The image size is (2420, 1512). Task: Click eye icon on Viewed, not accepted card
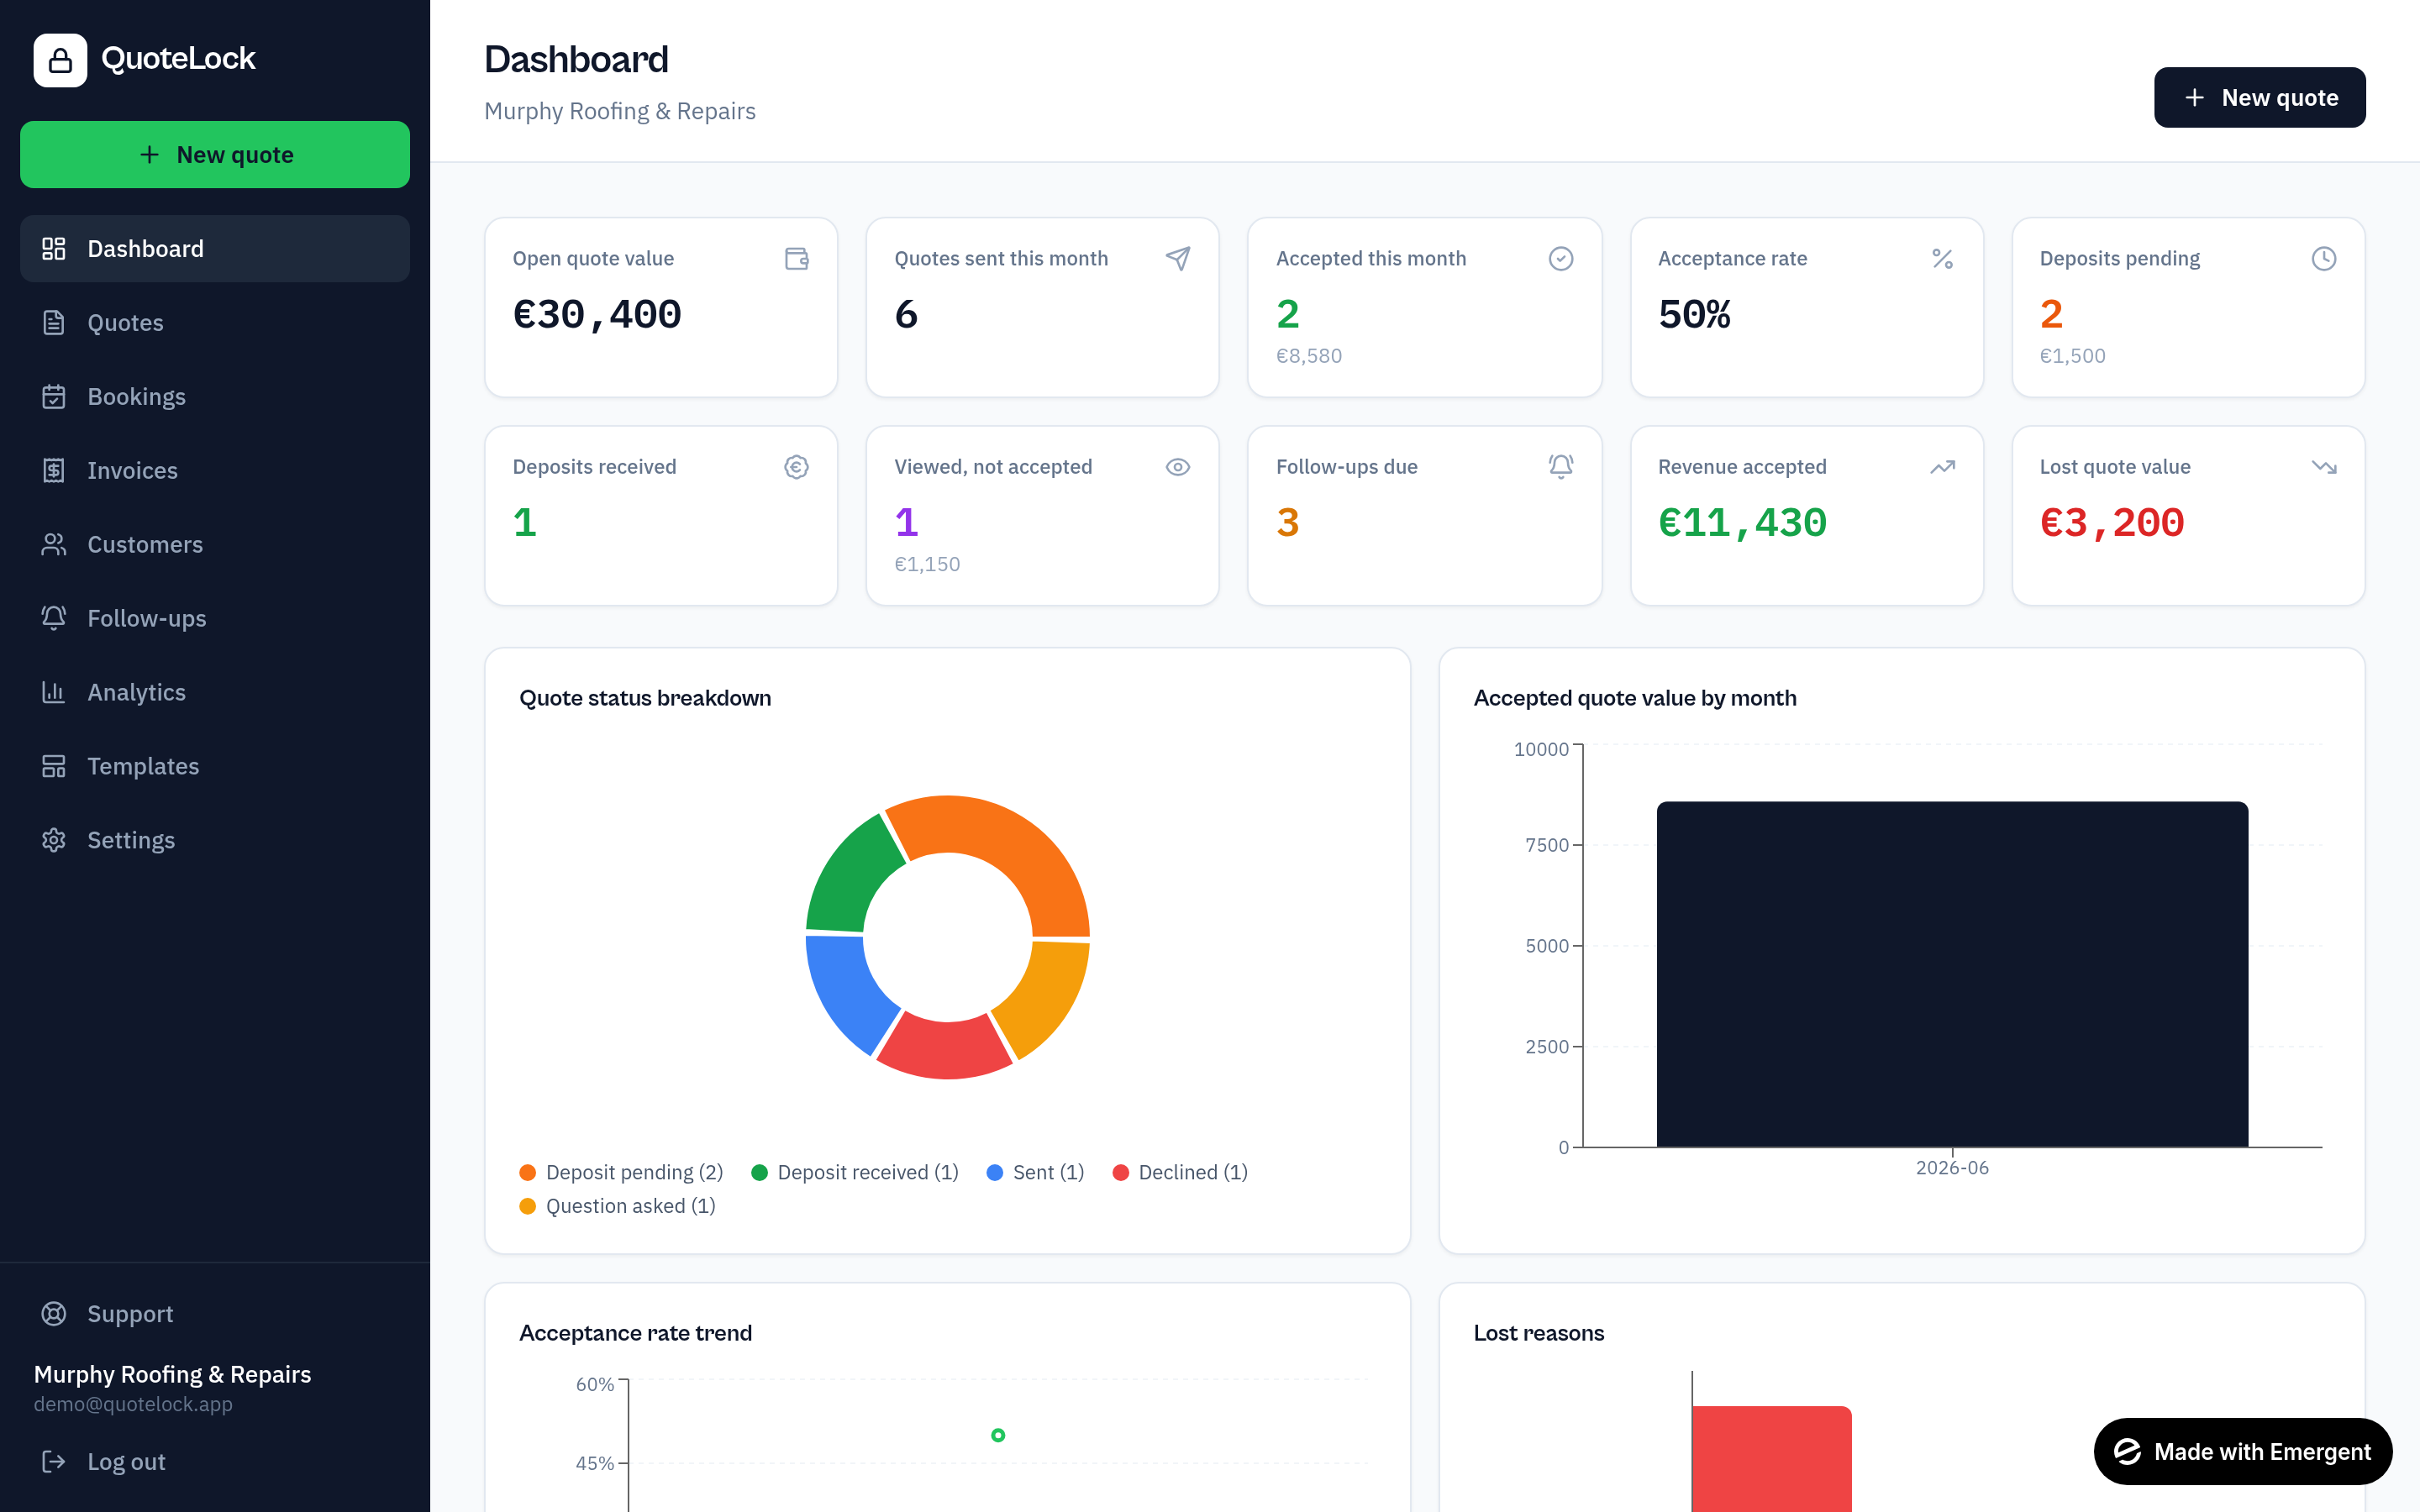[x=1178, y=467]
